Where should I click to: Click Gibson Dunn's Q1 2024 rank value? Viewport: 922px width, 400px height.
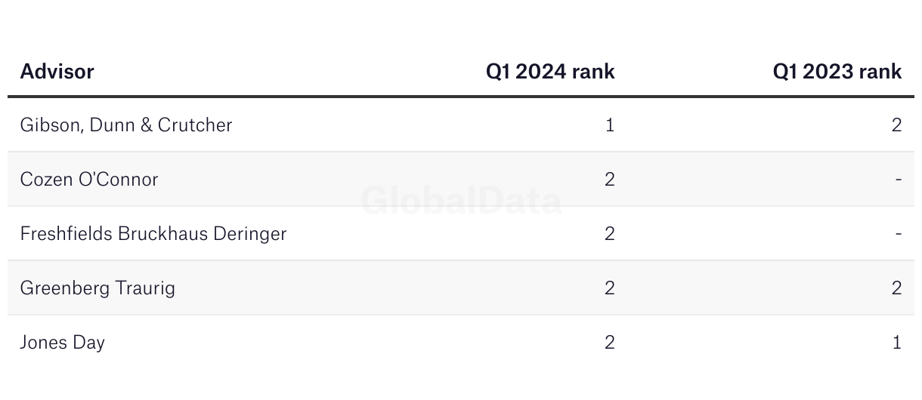[610, 125]
